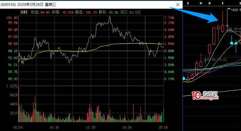The height and width of the screenshot is (131, 241).
Task: Click the 3210 volume axis label
Action: (x=14, y=113)
